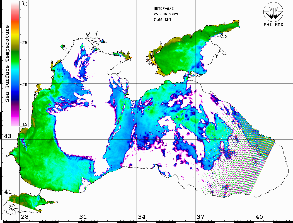Click the longitude label '31'
Screen dimensions: 293x223
83,217
